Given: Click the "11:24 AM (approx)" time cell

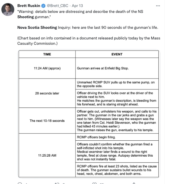Looking at the screenshot, I should click(x=47, y=68).
